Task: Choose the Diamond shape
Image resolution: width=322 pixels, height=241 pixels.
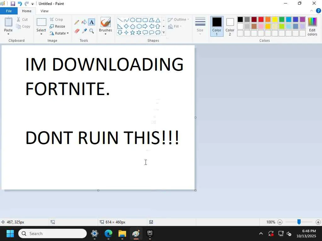Action: [126, 26]
